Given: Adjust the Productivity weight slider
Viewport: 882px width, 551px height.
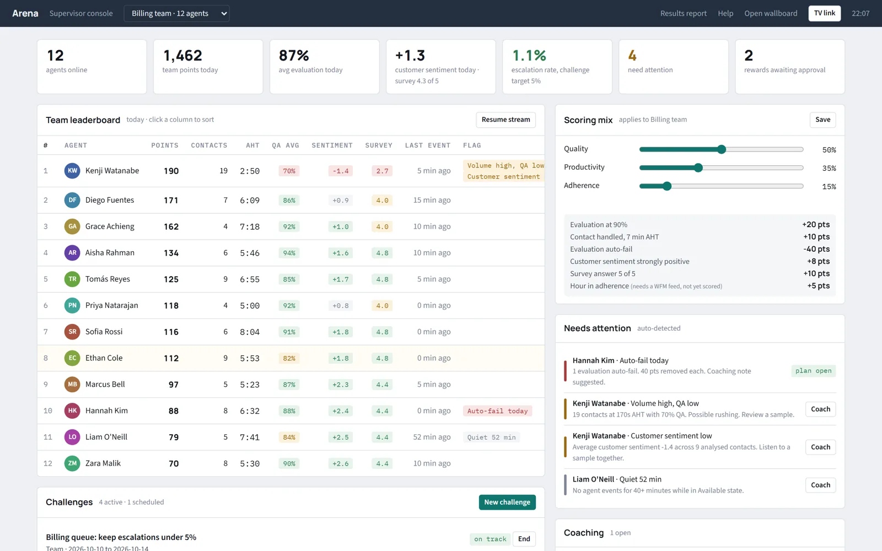Looking at the screenshot, I should (721, 168).
